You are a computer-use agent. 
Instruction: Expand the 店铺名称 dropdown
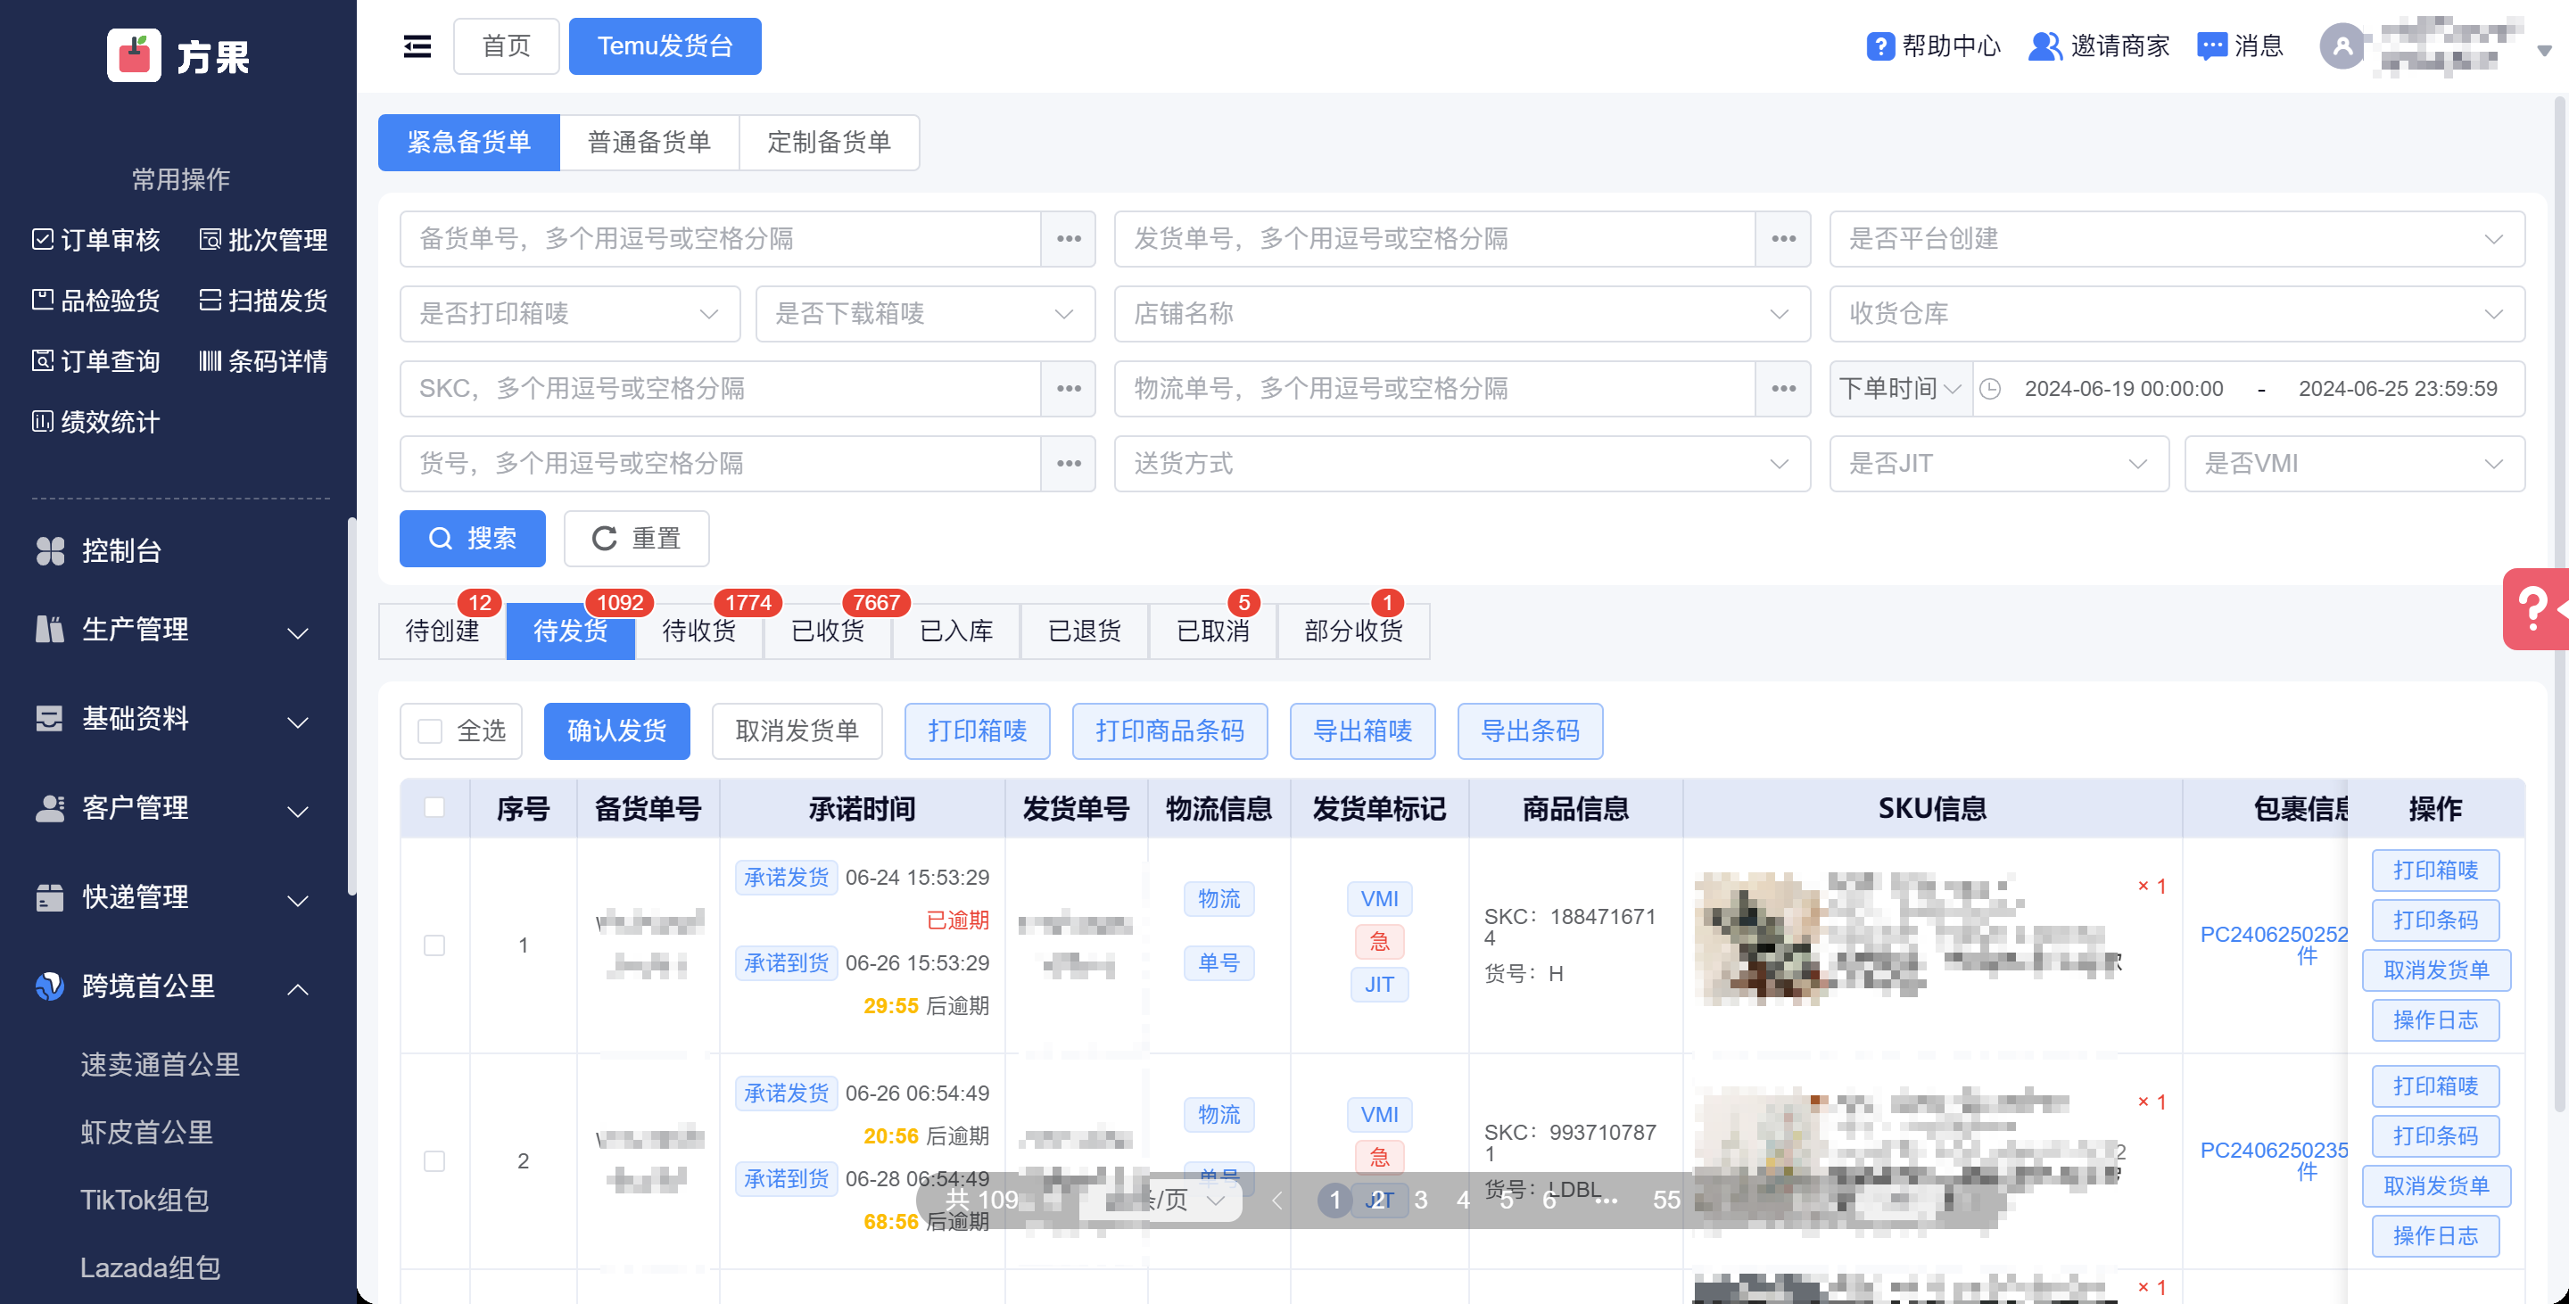click(1461, 314)
